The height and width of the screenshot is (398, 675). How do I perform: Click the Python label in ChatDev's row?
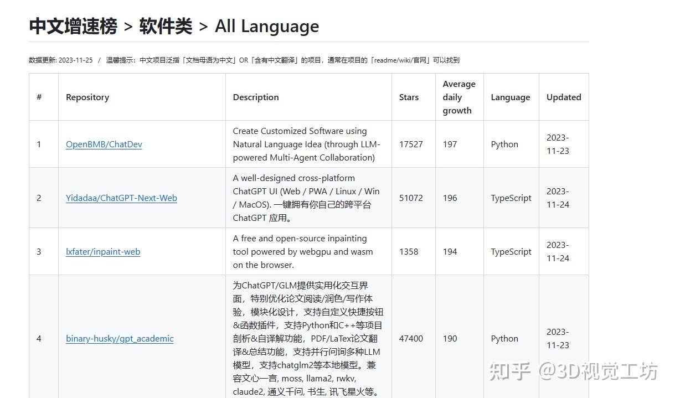pos(504,144)
